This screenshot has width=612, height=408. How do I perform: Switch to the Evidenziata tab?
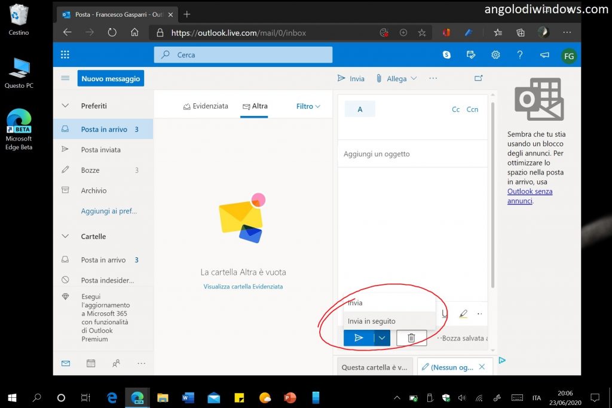click(206, 106)
